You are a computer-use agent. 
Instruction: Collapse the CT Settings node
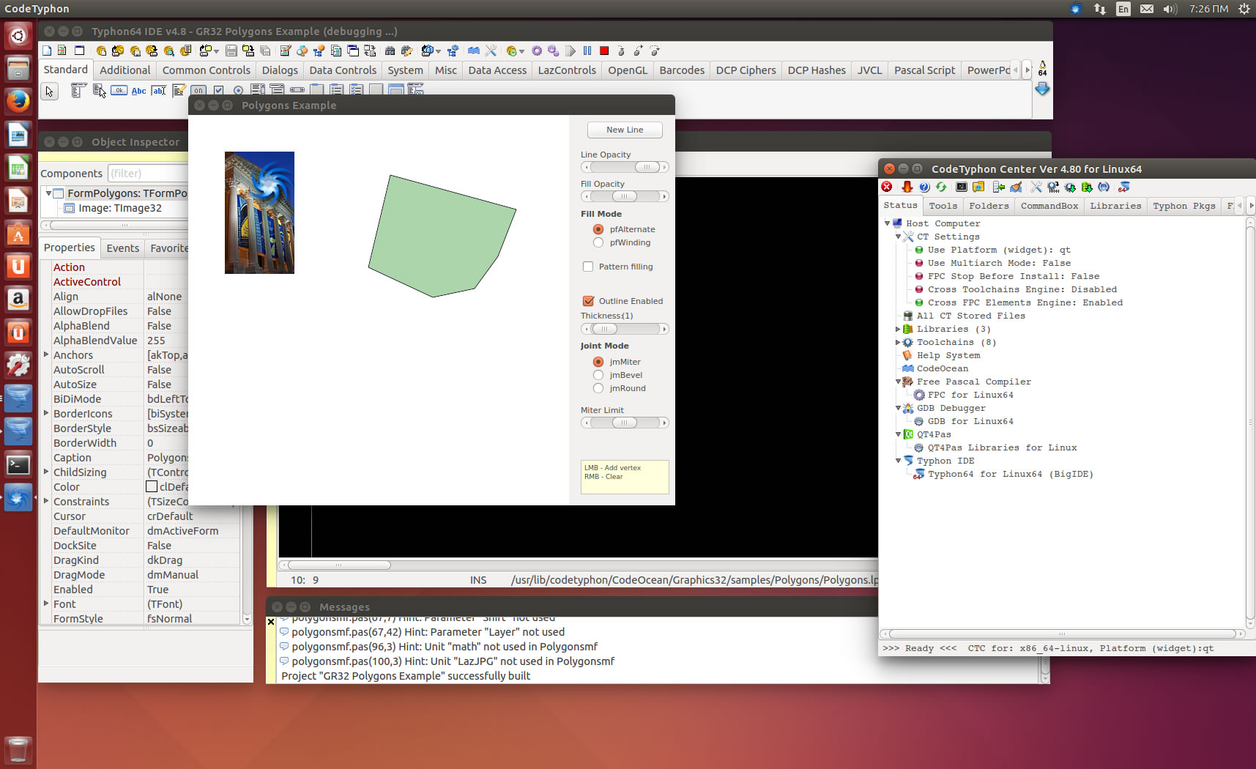click(x=898, y=237)
